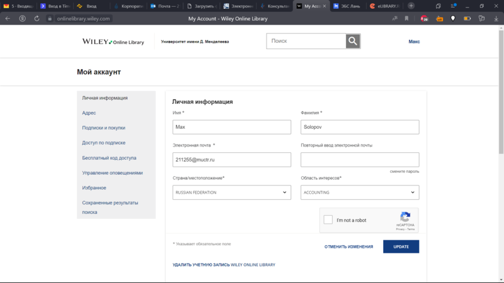Image resolution: width=504 pixels, height=283 pixels.
Task: Click the Фамилия field containing Solopov
Action: coord(359,127)
